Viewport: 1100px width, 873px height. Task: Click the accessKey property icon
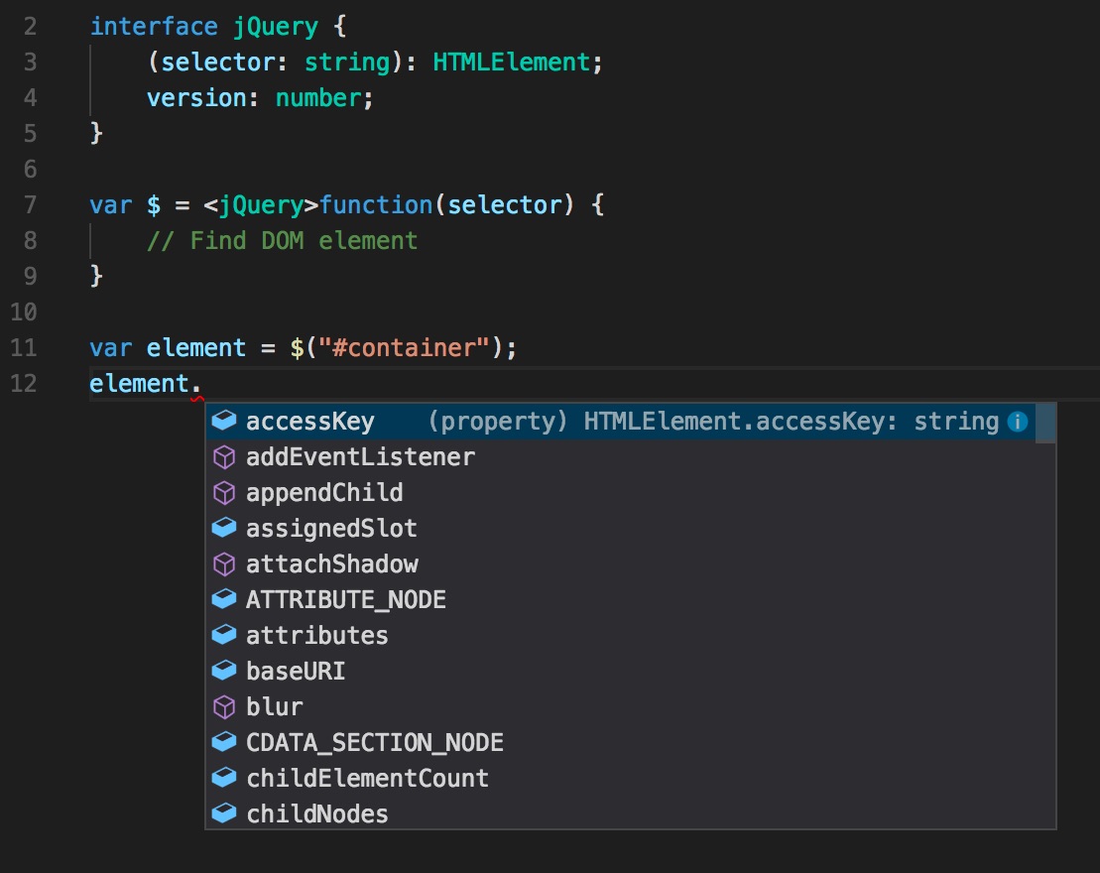click(x=224, y=421)
